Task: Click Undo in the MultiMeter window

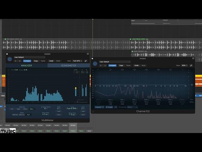Action: point(51,61)
